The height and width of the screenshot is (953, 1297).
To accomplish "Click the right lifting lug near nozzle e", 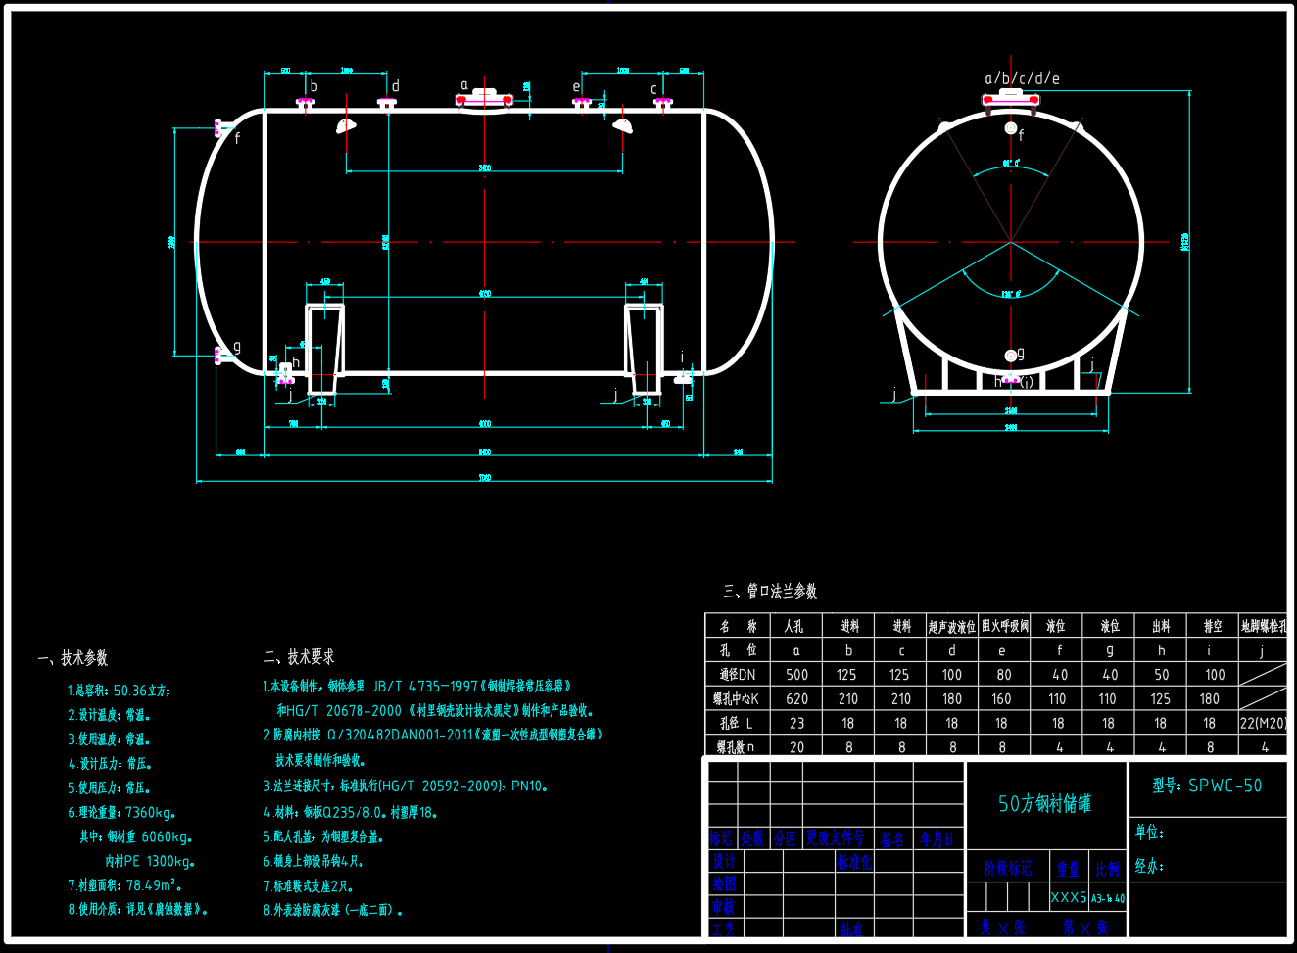I will [x=623, y=125].
